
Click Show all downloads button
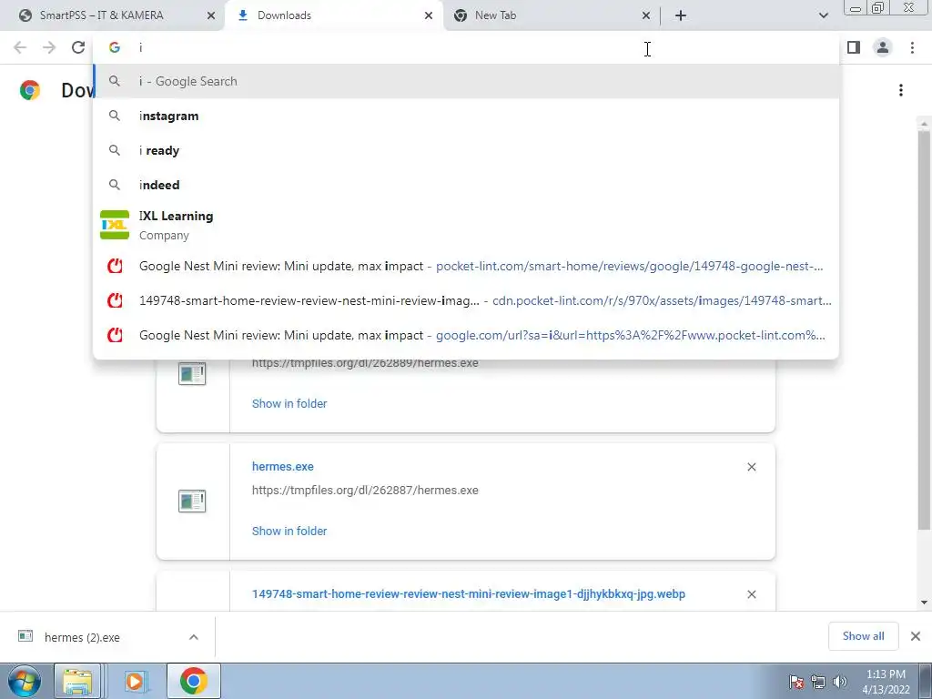[x=863, y=636]
